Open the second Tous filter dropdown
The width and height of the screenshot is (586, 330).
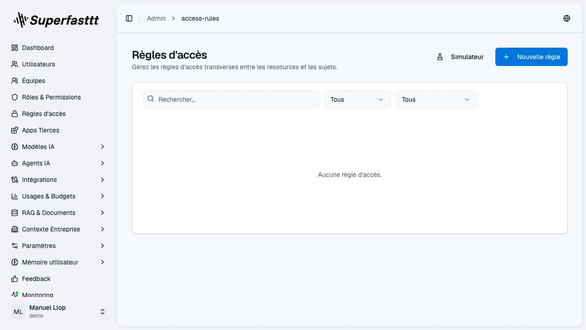coord(436,99)
